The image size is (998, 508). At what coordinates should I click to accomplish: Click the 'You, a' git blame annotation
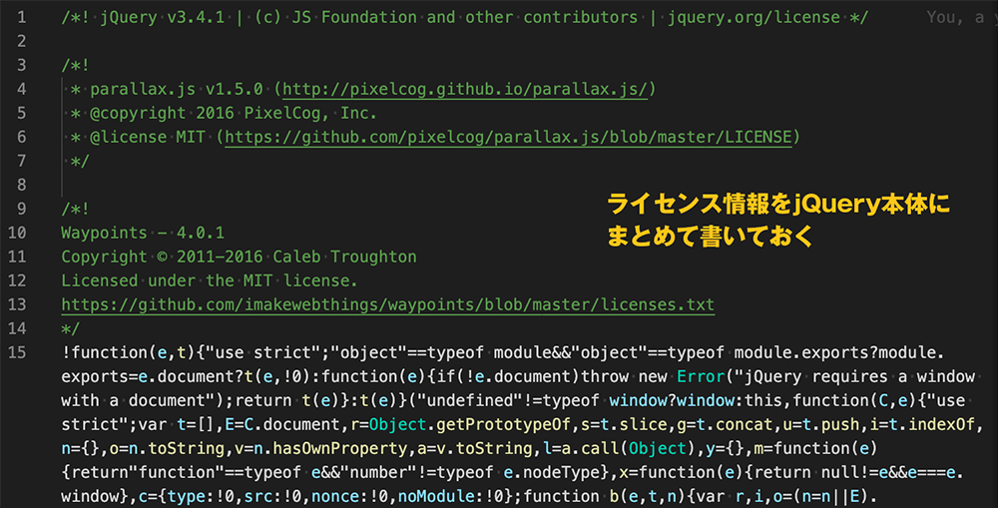(955, 17)
